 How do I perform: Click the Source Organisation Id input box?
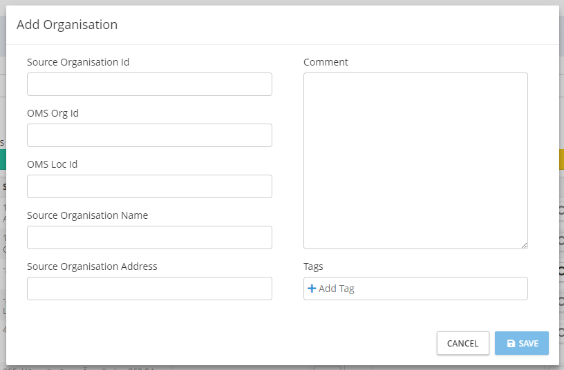coord(149,84)
